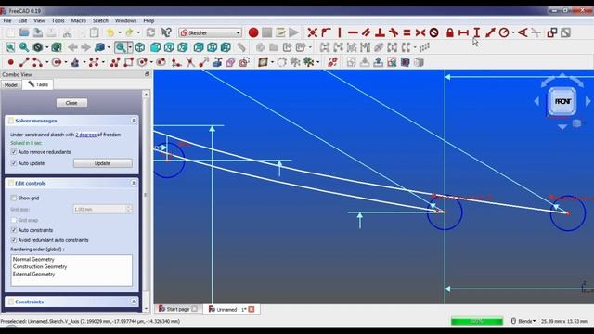Open the radius constraint dropdown arrow
The image size is (594, 334).
pos(513,32)
